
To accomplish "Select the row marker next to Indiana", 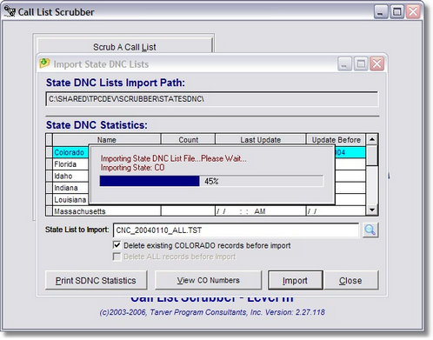I will point(49,188).
